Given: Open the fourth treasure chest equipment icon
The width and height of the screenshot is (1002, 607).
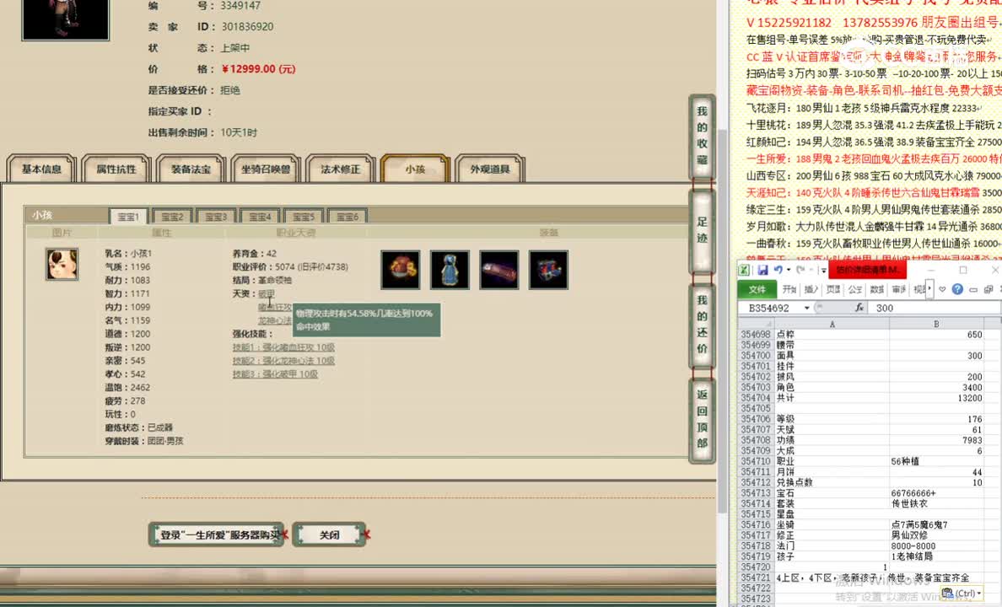Looking at the screenshot, I should pyautogui.click(x=548, y=270).
